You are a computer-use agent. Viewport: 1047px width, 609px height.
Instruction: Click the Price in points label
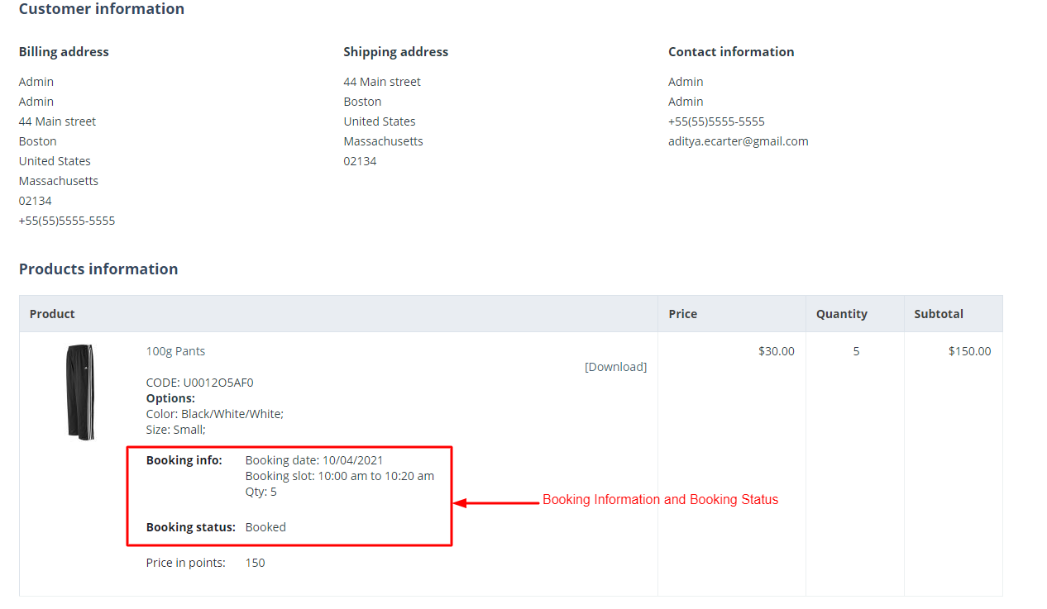186,563
